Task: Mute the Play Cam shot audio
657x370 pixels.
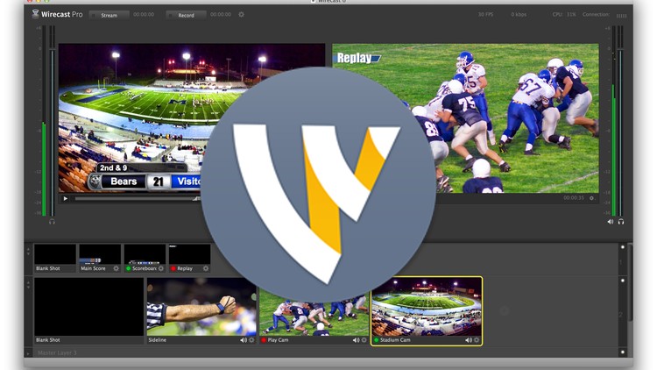Action: (356, 340)
